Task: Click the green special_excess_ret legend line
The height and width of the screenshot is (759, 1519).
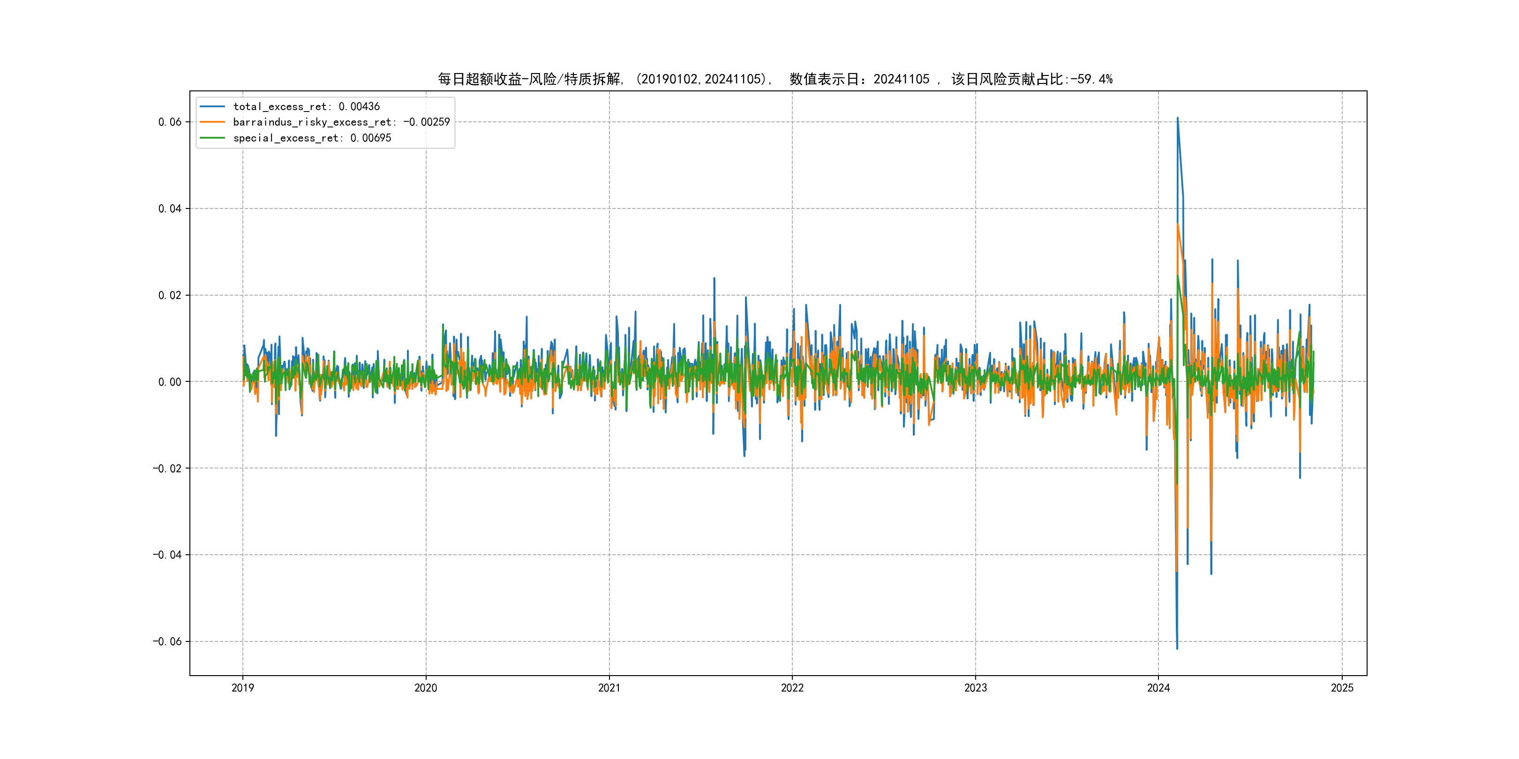Action: pyautogui.click(x=212, y=138)
